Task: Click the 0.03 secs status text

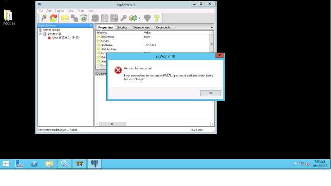Action: [x=197, y=130]
